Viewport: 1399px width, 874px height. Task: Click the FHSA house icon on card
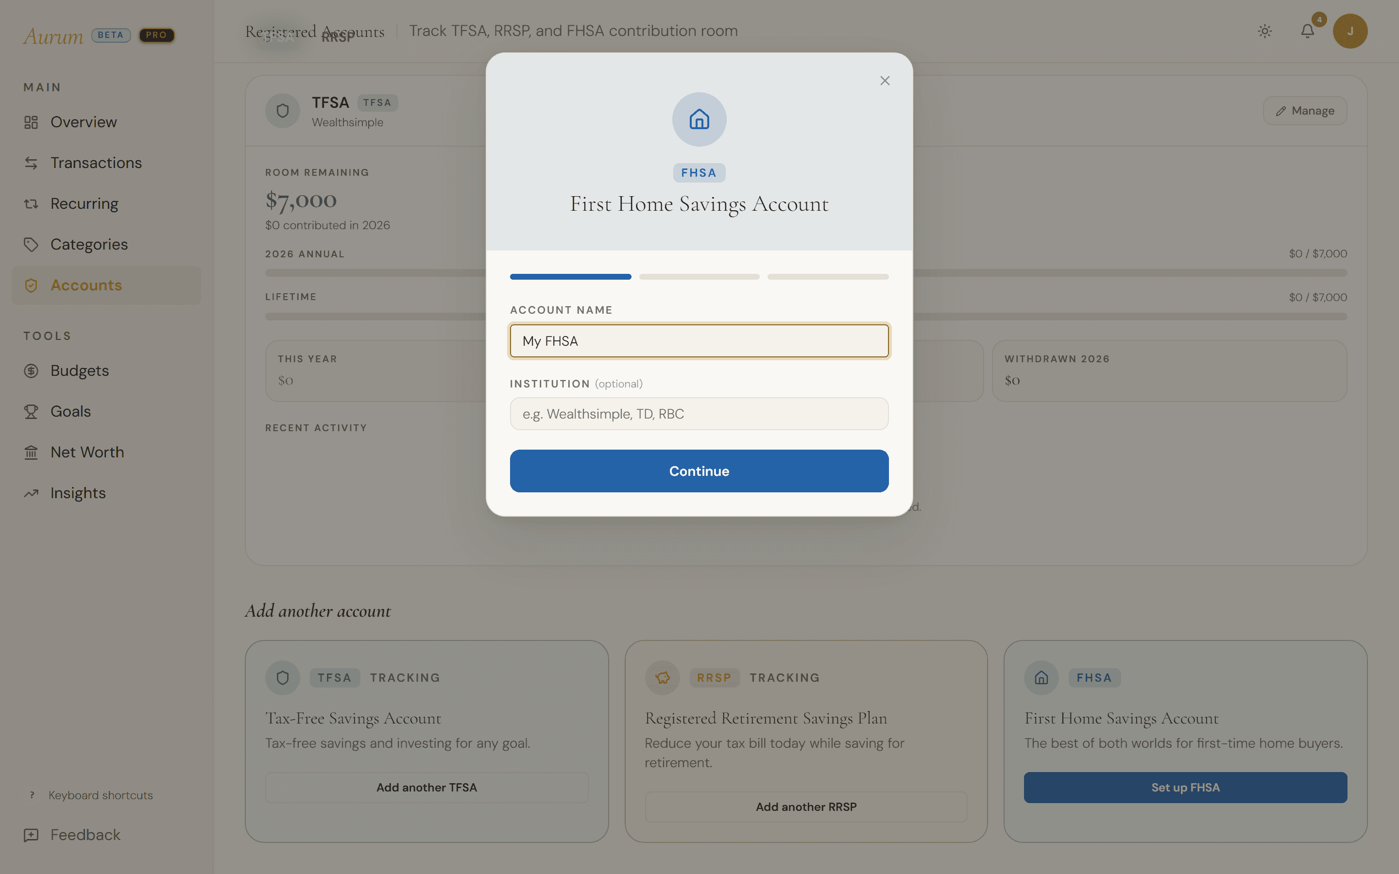click(x=1041, y=677)
